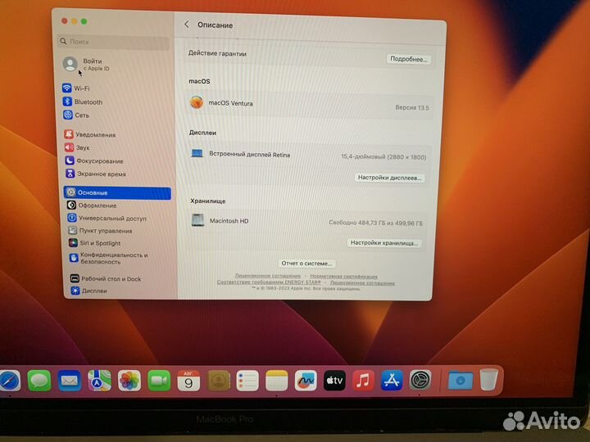Open Фокусирование focus settings
Screen dimensions: 590x442
click(94, 161)
